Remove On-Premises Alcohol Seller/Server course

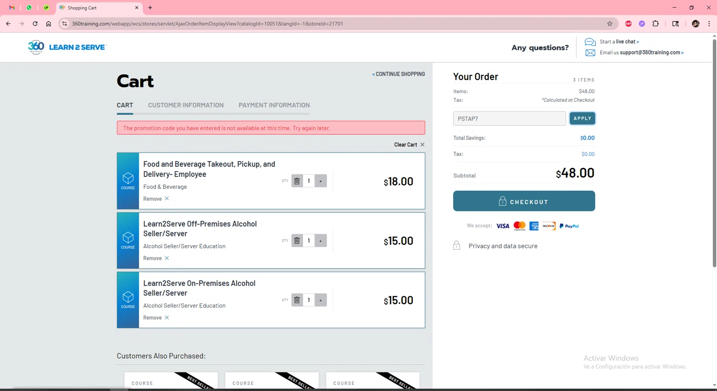tap(156, 318)
